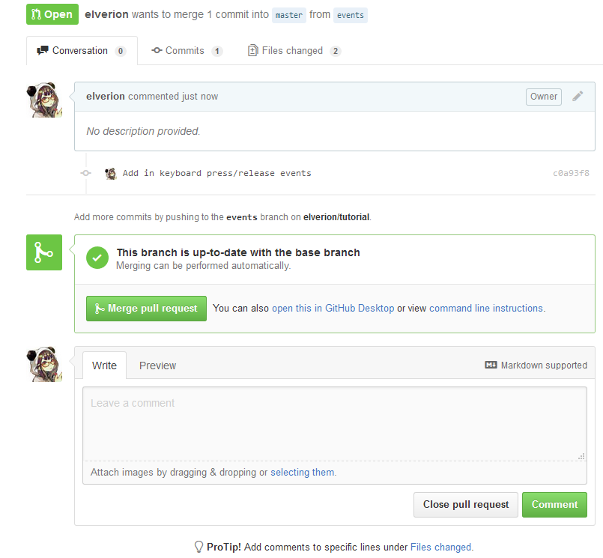Click inside the Leave a comment field
The height and width of the screenshot is (558, 603).
pyautogui.click(x=334, y=423)
